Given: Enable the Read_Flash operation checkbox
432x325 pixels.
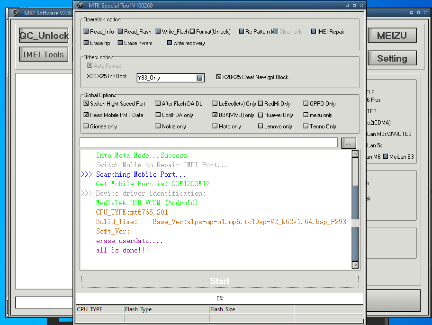Looking at the screenshot, I should (x=120, y=31).
